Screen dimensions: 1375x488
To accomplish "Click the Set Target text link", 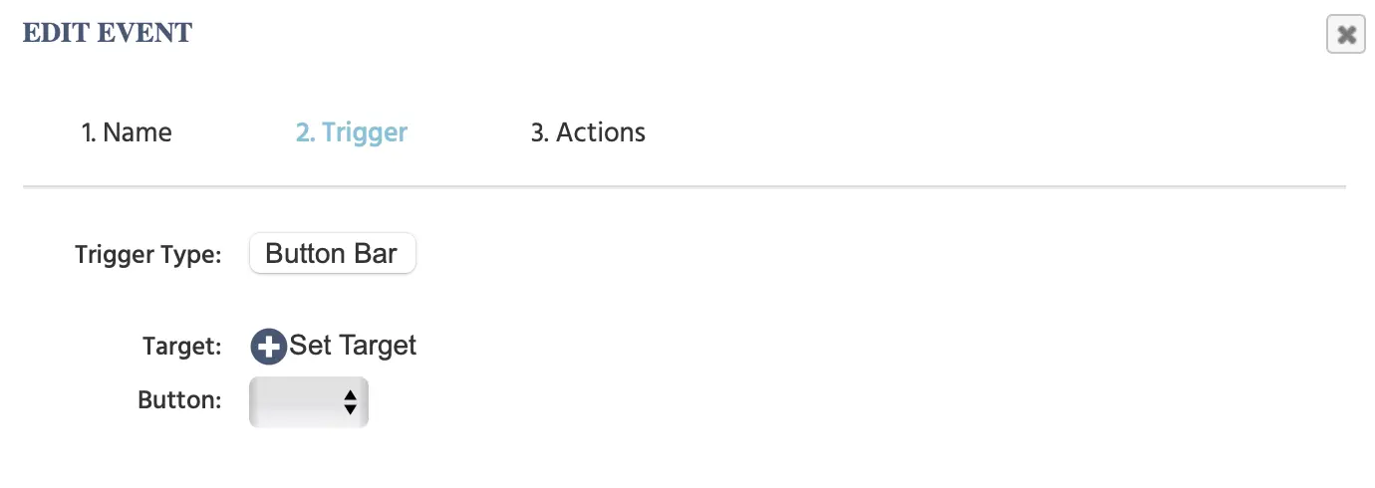I will [x=353, y=346].
